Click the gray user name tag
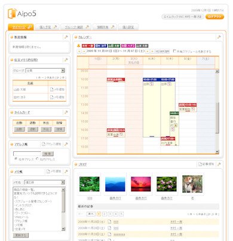Screen dimensions: 233x241 point(142,46)
